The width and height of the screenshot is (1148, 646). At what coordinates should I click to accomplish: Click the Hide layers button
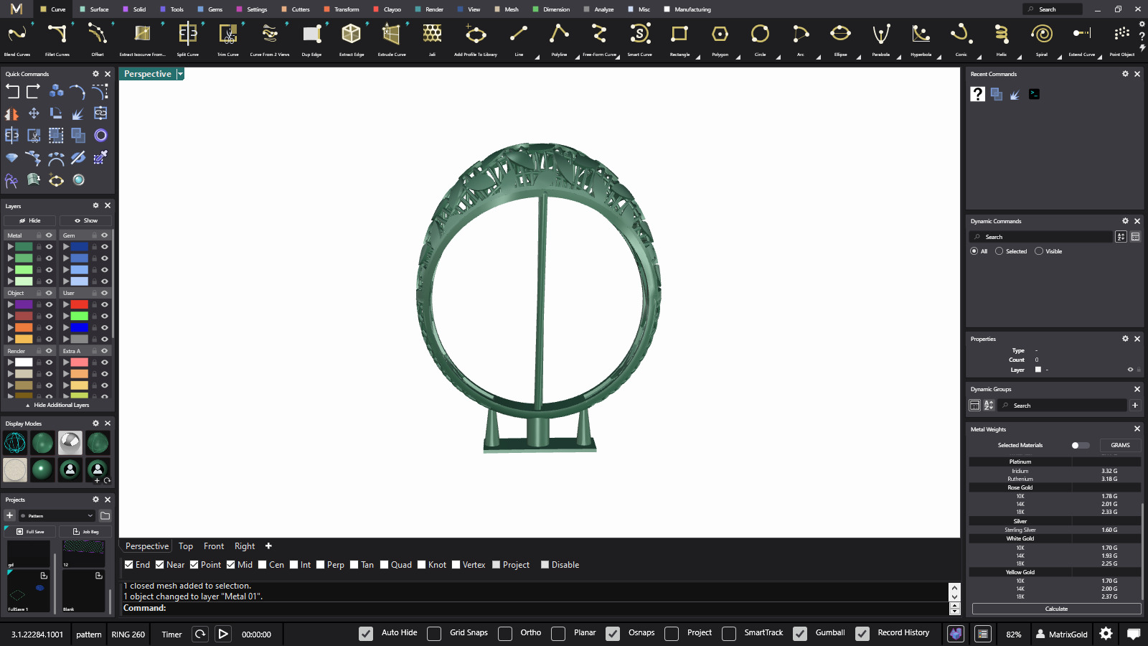click(29, 220)
